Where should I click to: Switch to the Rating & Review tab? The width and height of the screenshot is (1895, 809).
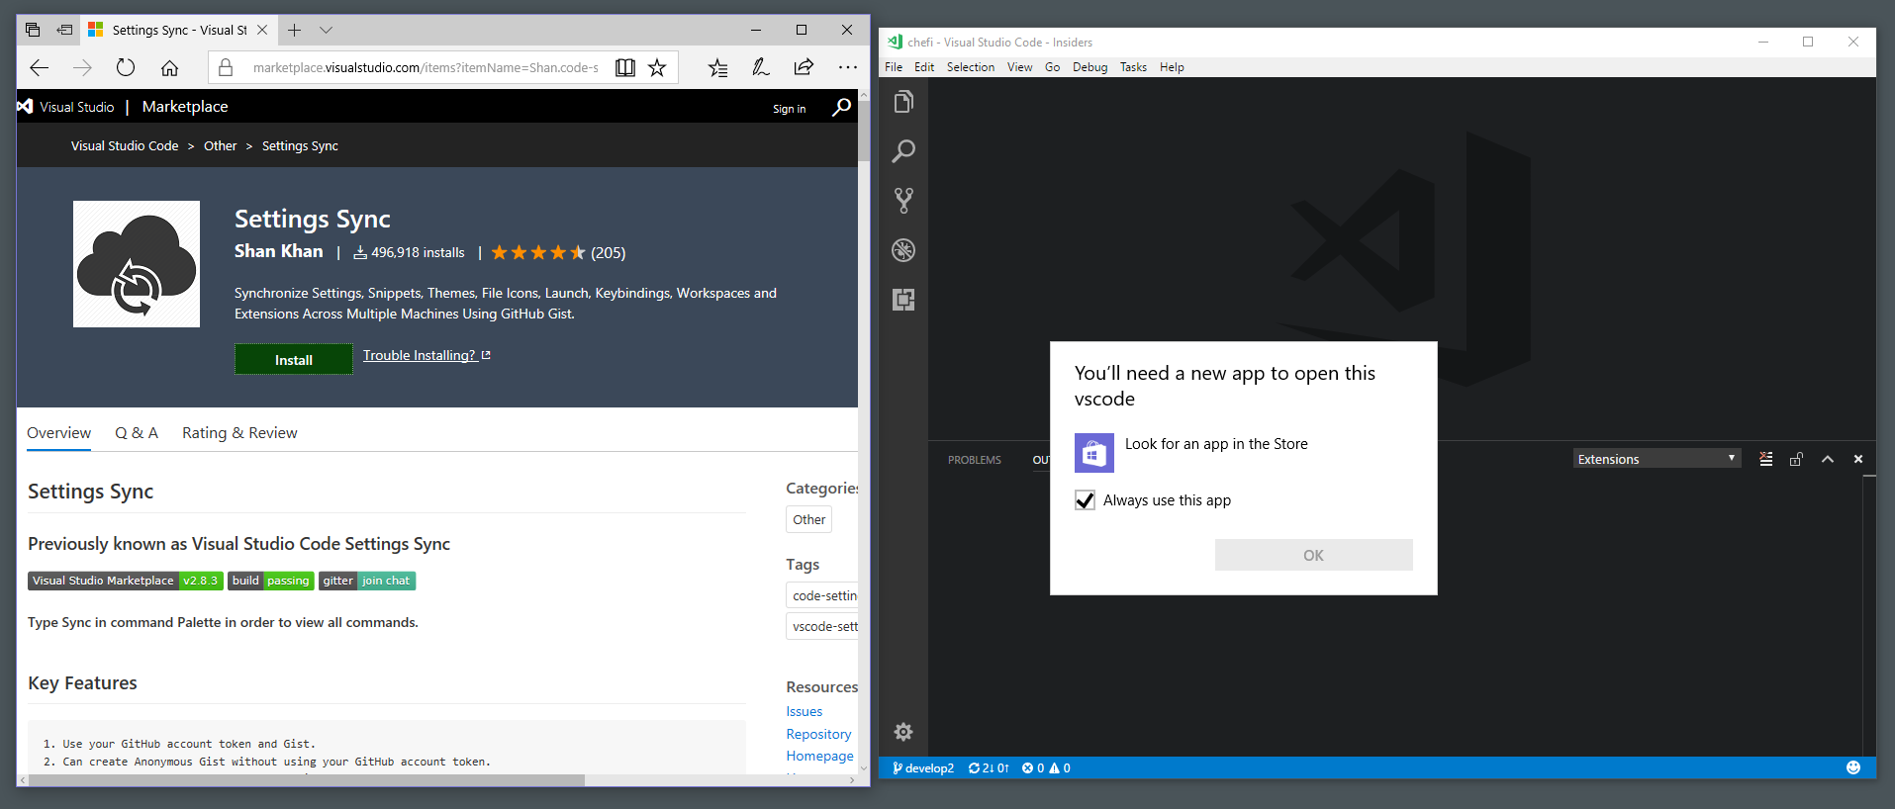(x=239, y=433)
